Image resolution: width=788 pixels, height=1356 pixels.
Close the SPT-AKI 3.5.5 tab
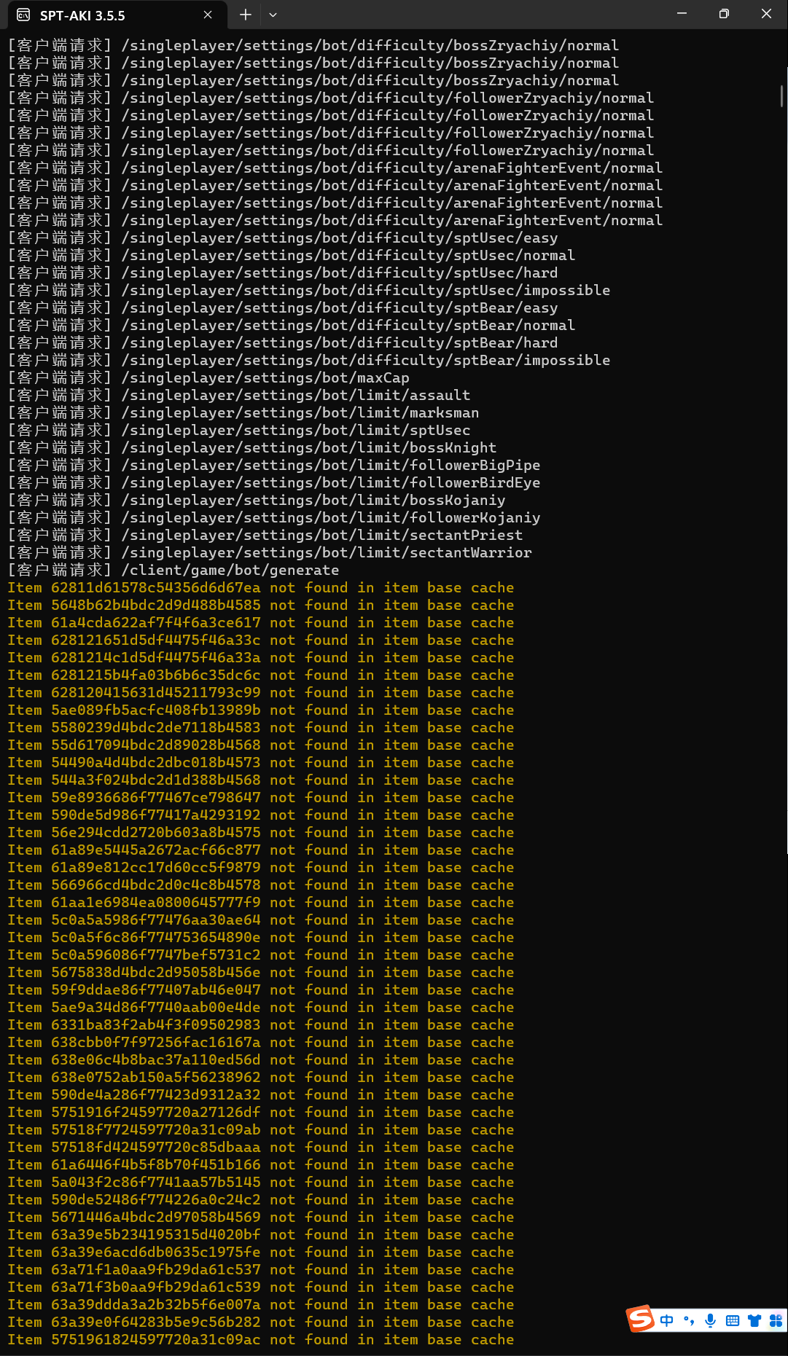click(208, 15)
